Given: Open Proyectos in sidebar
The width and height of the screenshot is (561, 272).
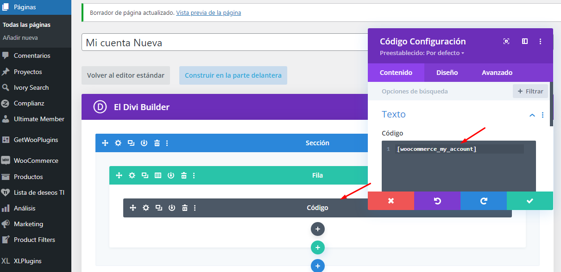Looking at the screenshot, I should (36, 72).
